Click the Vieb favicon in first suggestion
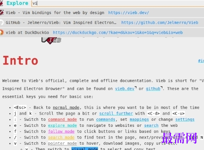This screenshot has height=150, width=204. (x=2, y=13)
